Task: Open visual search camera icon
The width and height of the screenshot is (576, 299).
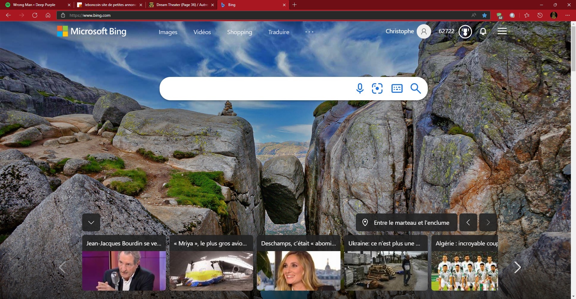Action: tap(377, 89)
